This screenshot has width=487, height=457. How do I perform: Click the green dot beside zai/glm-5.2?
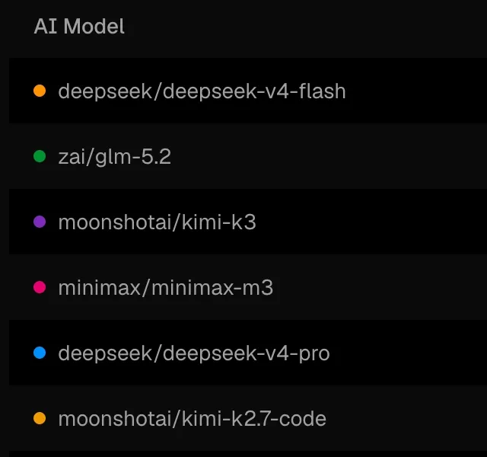coord(40,156)
